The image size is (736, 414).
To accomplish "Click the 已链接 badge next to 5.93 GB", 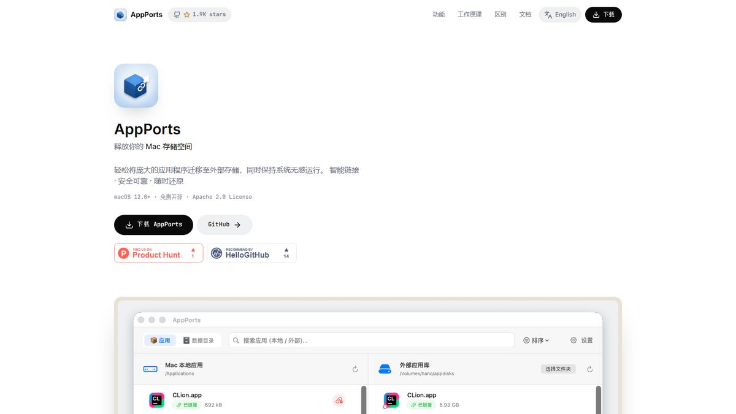I will point(421,405).
